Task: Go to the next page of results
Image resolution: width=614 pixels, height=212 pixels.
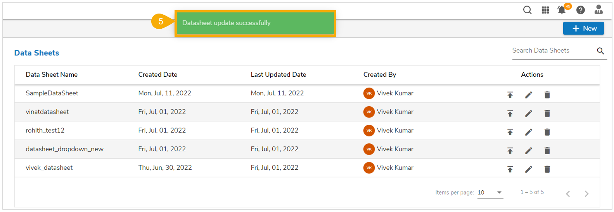Action: (586, 194)
